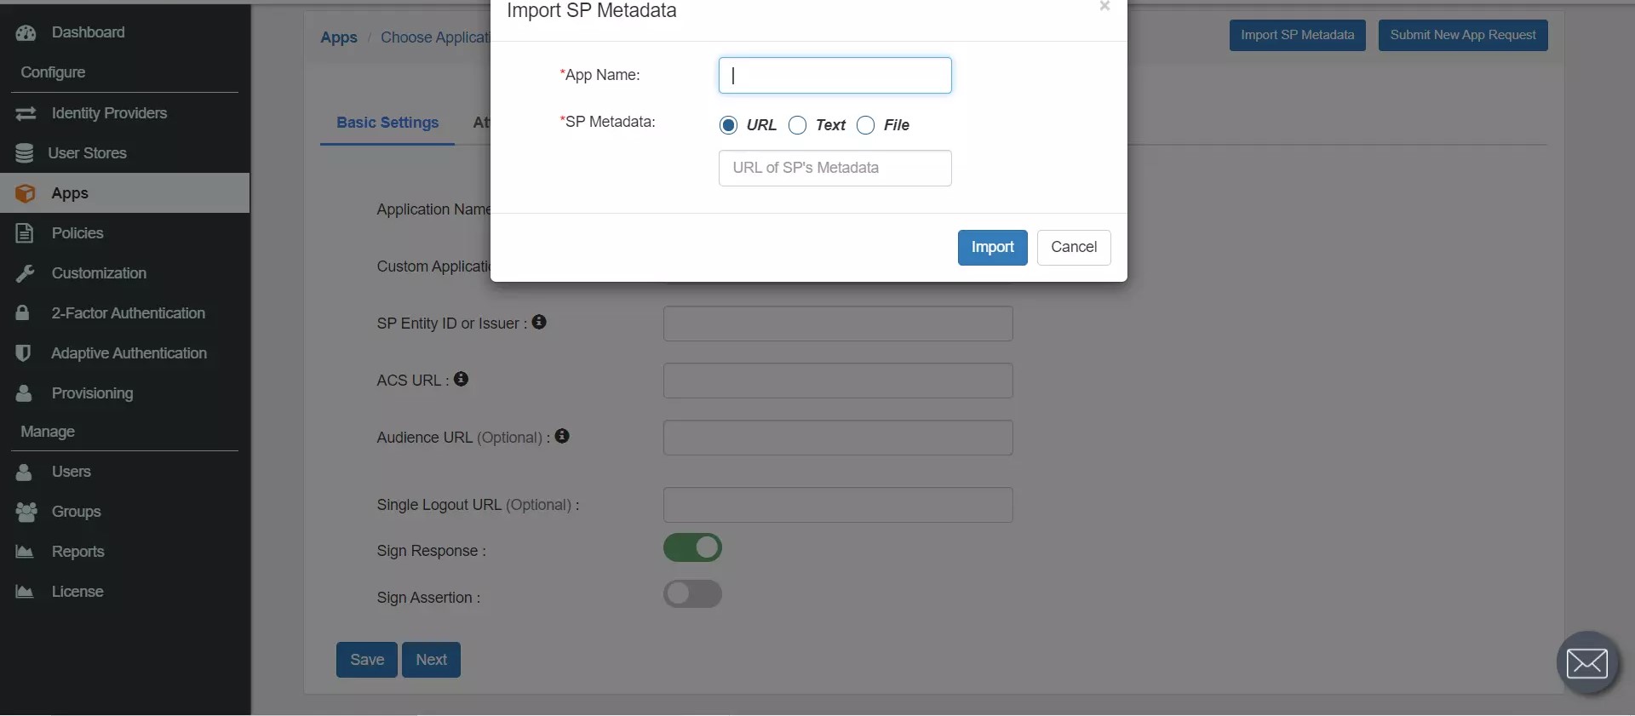
Task: Click the Dashboard palette icon
Action: click(x=26, y=32)
